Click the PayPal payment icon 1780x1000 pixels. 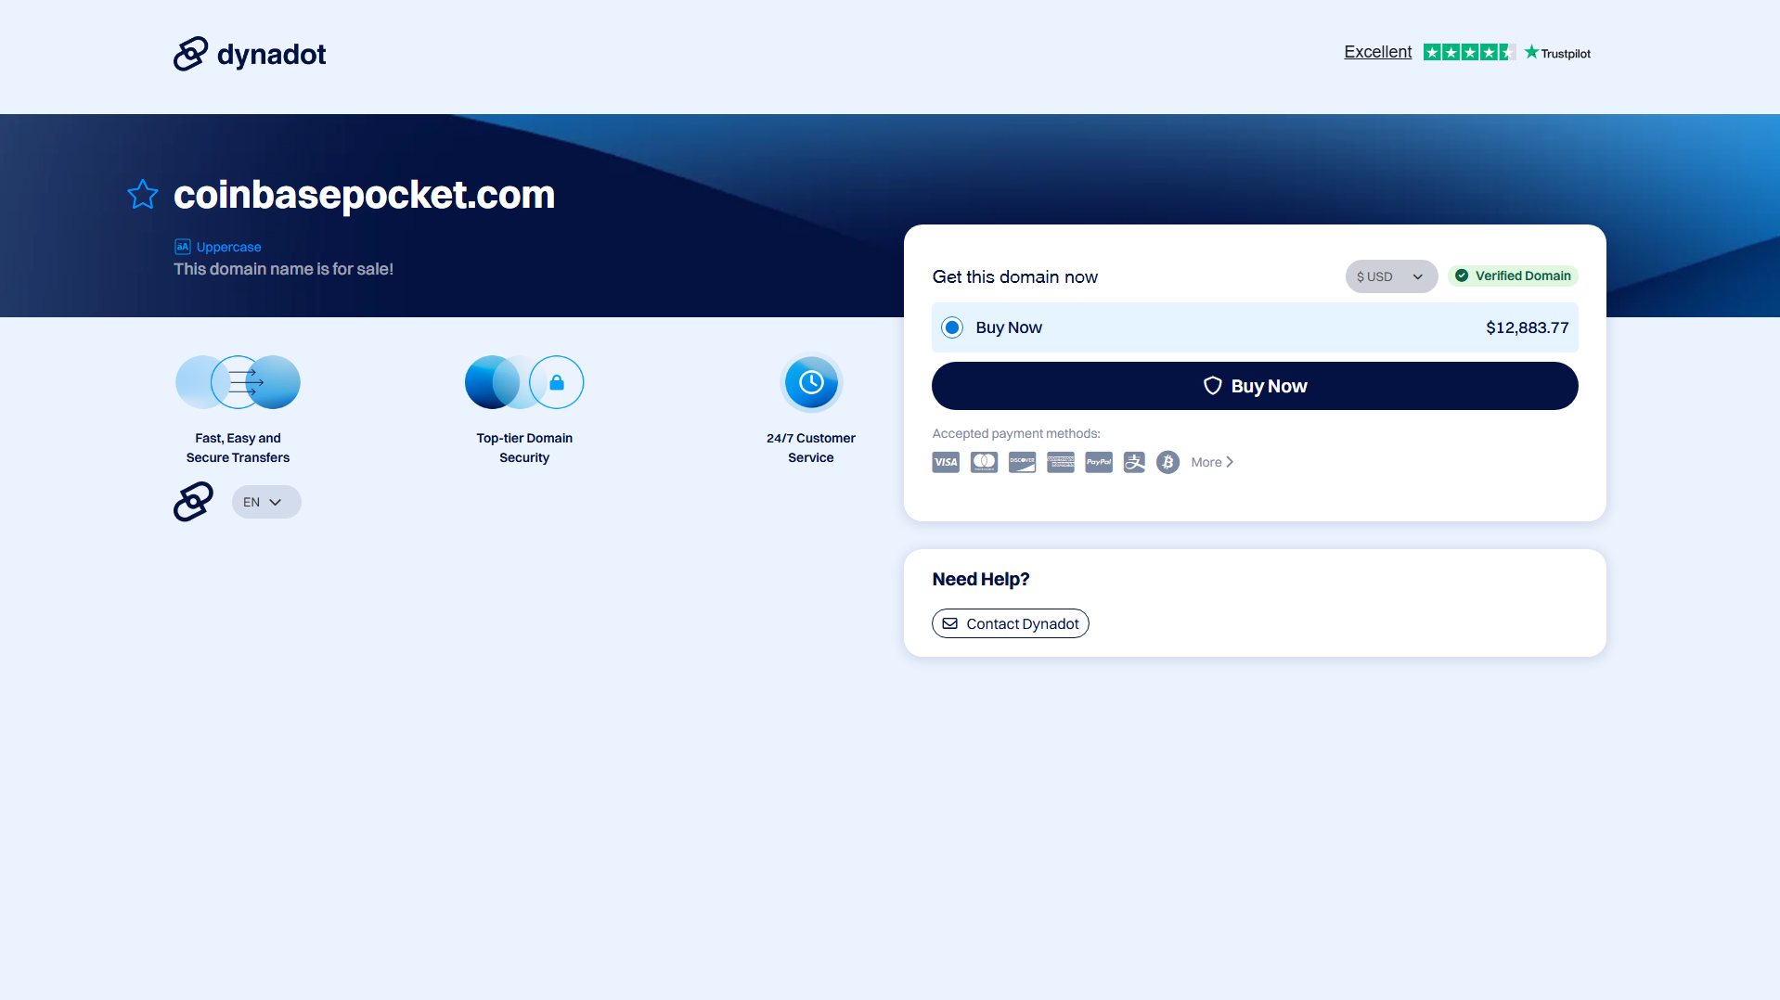coord(1099,462)
